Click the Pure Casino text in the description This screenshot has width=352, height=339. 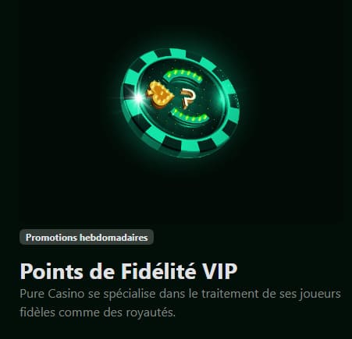[52, 294]
